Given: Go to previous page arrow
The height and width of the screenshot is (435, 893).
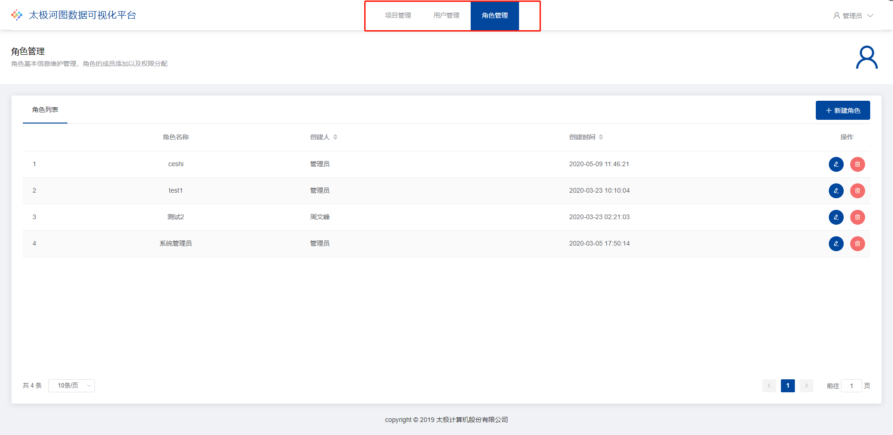Looking at the screenshot, I should [x=769, y=386].
